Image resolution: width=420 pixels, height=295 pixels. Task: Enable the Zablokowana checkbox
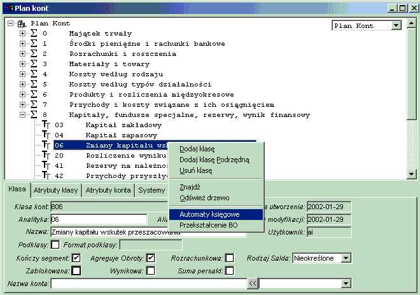click(x=76, y=271)
